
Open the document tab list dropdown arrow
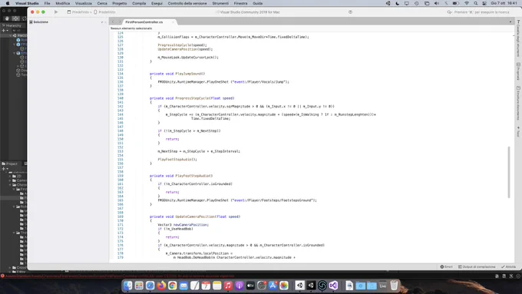click(510, 22)
